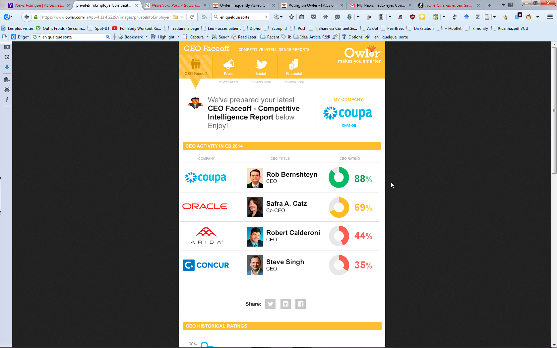Save page to Pocket icon

point(314,17)
